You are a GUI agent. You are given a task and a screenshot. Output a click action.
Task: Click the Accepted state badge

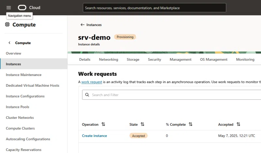(138, 136)
